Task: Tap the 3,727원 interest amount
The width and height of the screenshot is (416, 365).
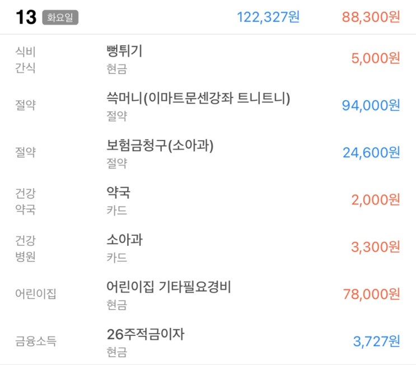Action: (376, 341)
